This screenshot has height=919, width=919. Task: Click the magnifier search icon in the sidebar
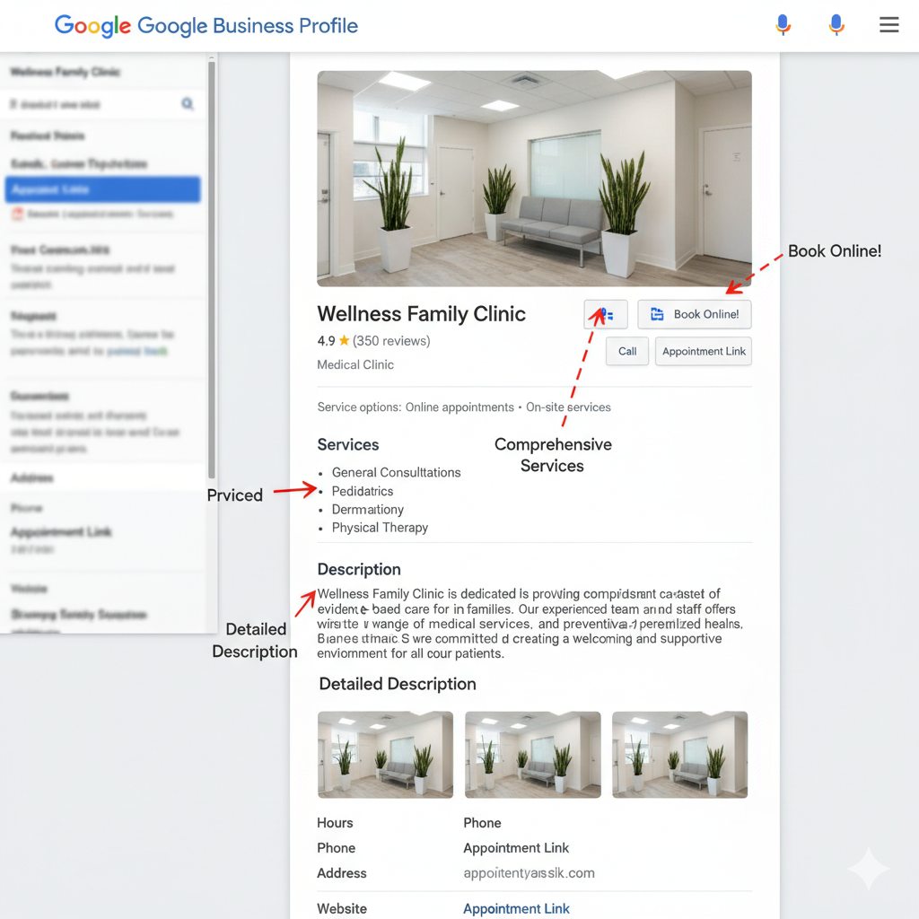click(x=188, y=104)
